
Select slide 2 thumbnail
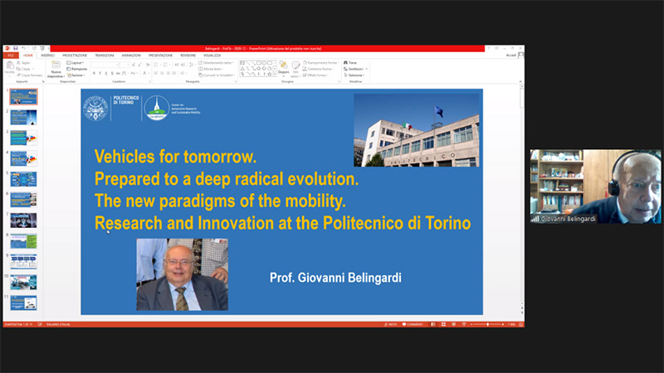(23, 118)
